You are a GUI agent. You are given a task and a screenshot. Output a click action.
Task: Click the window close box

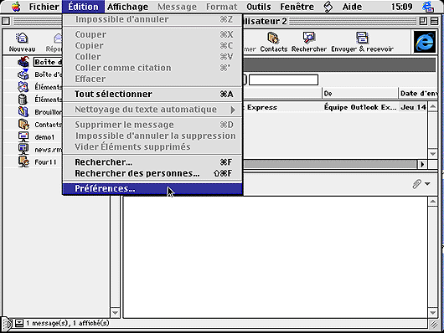click(x=6, y=21)
